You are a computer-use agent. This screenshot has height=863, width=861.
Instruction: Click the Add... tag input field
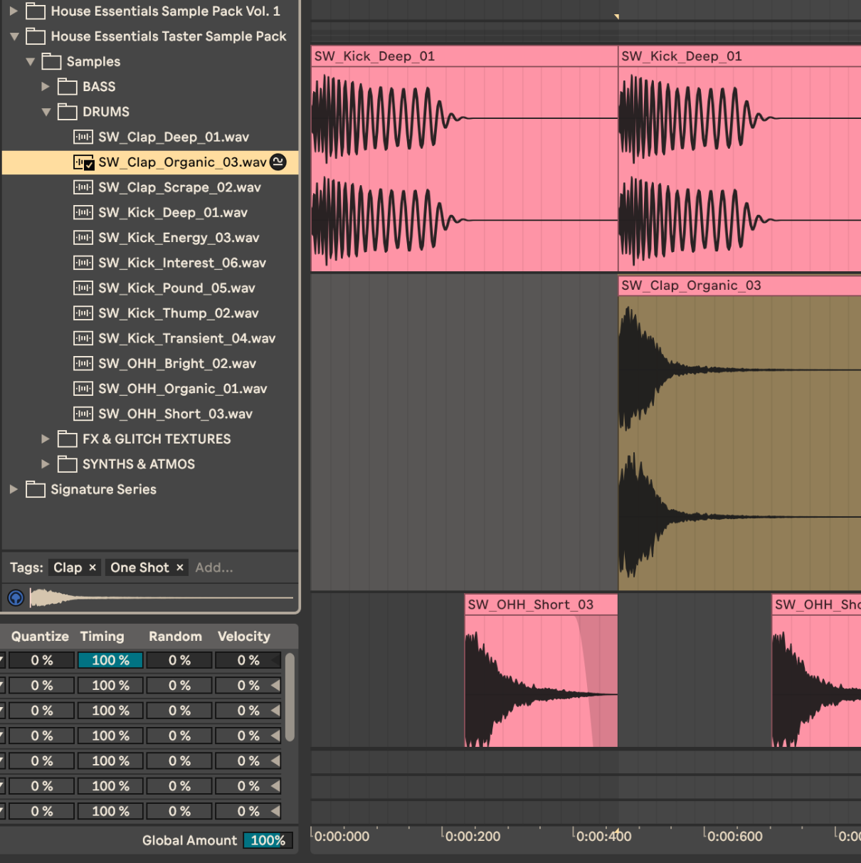coord(214,568)
